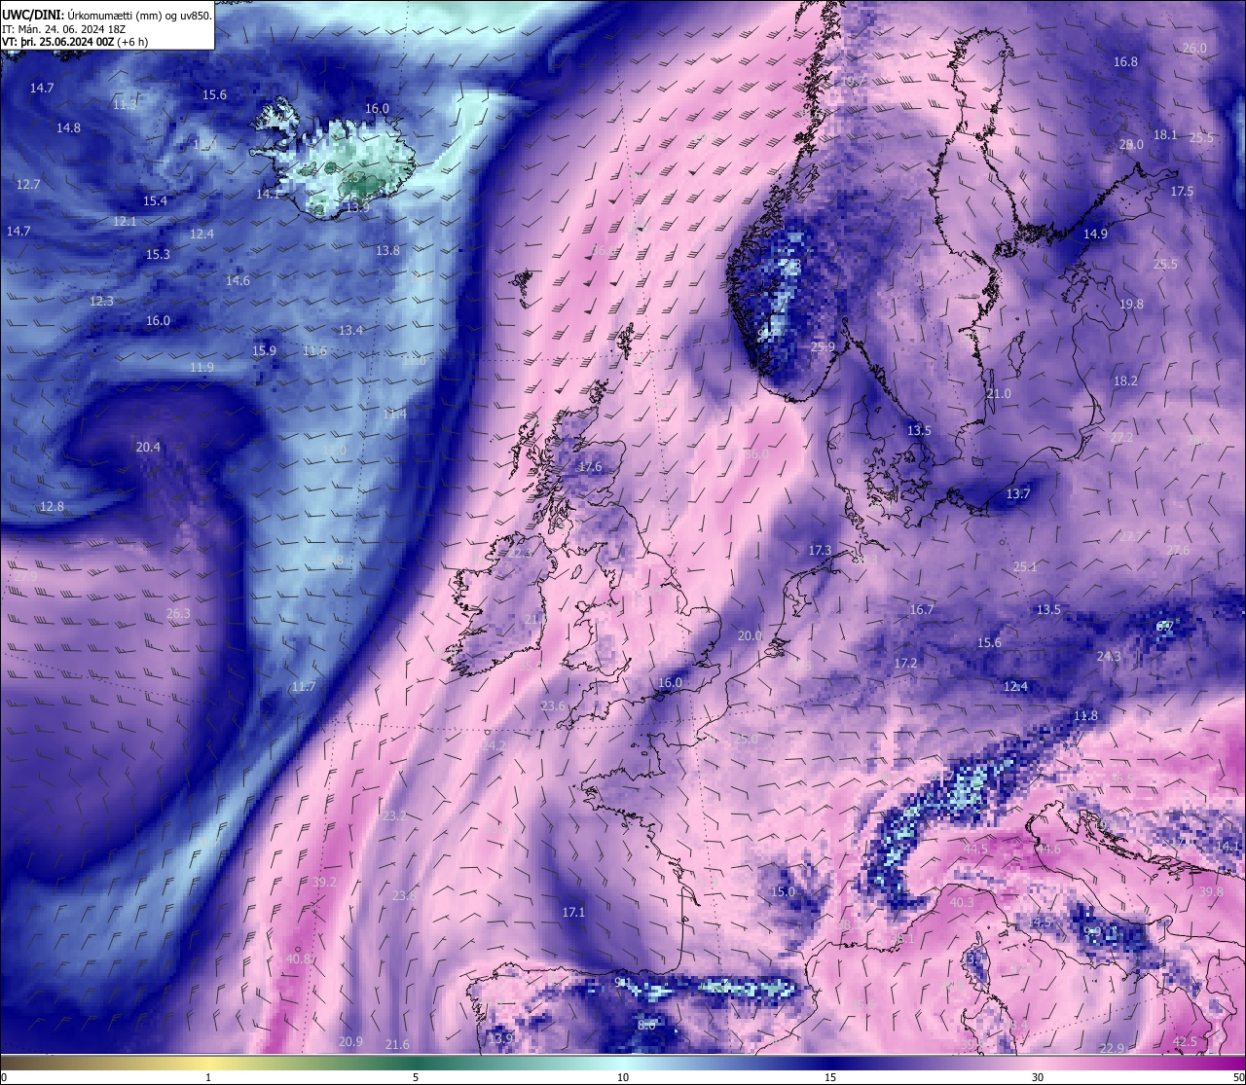This screenshot has width=1246, height=1085.
Task: Click the 26.0 value in top right corner
Action: click(1194, 48)
